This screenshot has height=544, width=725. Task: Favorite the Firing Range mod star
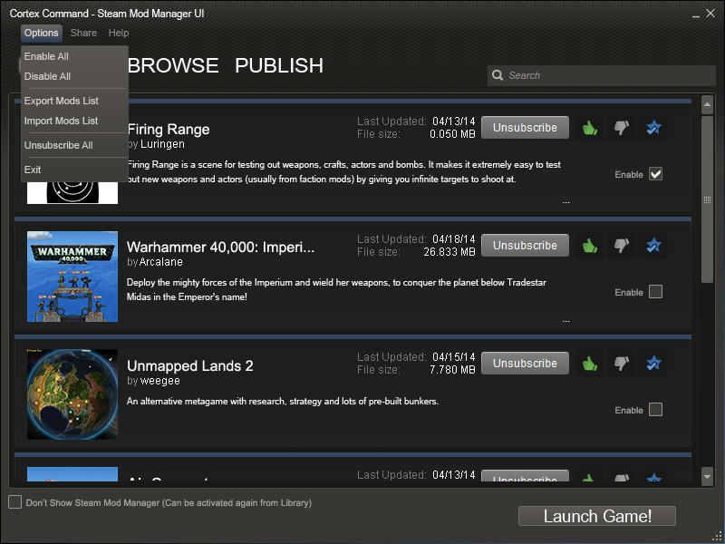[x=653, y=128]
